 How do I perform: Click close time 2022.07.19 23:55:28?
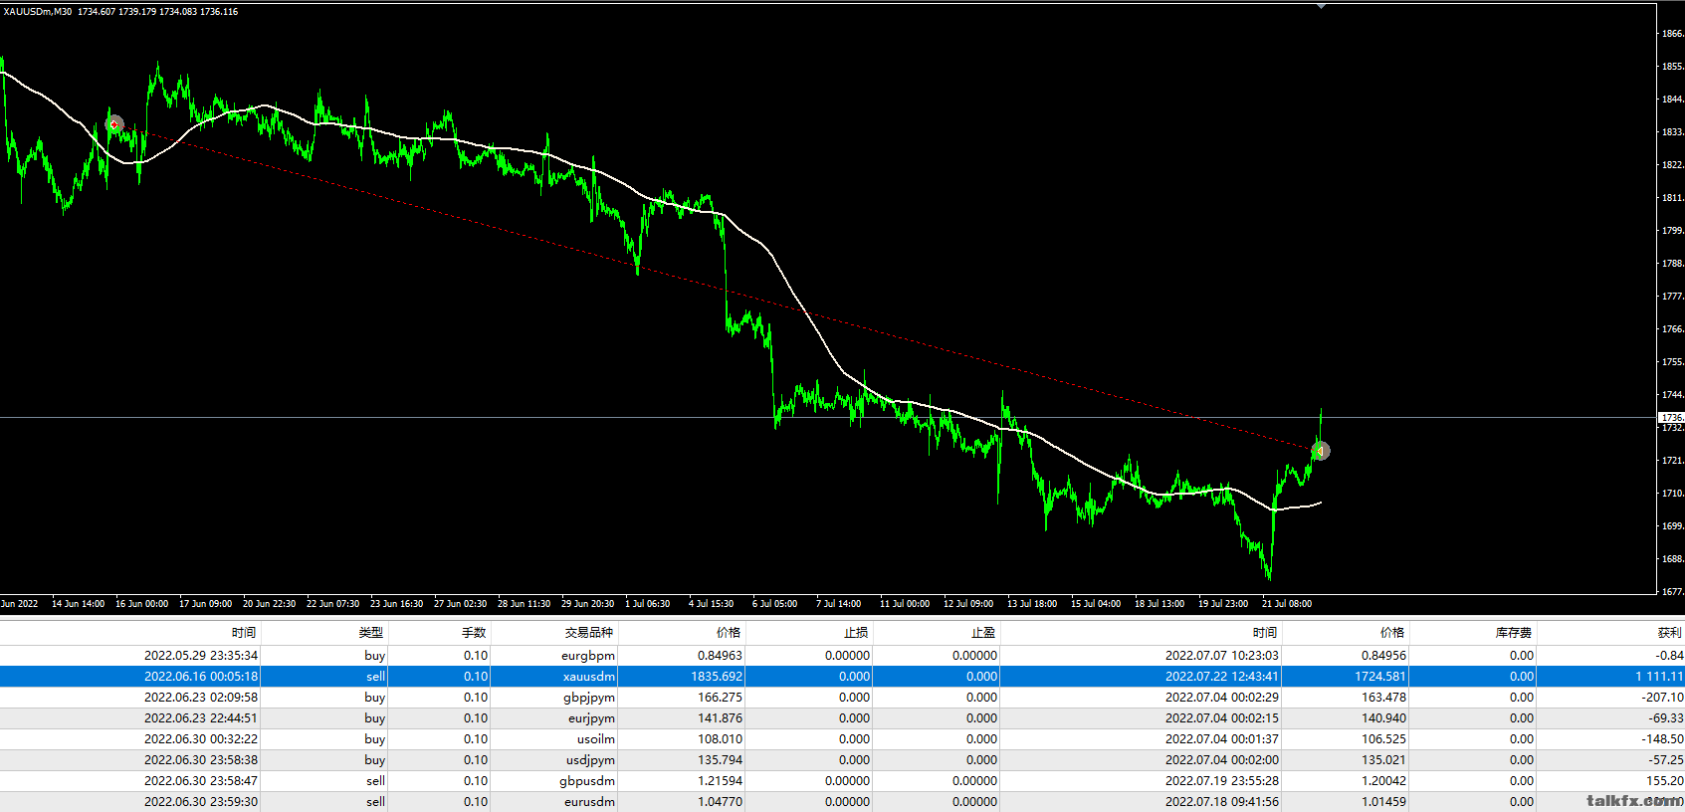tap(1222, 781)
